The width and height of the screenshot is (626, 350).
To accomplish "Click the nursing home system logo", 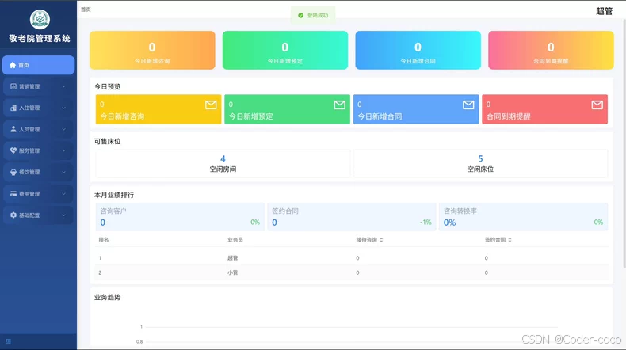I will pyautogui.click(x=40, y=19).
